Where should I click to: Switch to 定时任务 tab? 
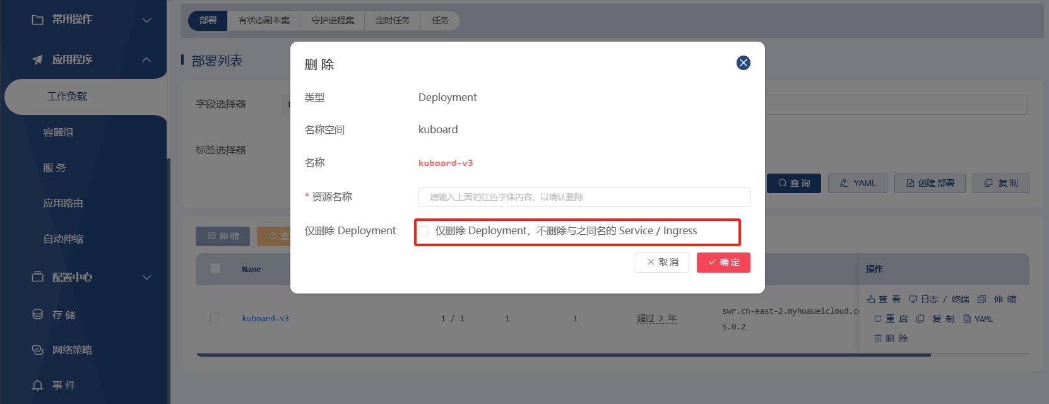pyautogui.click(x=393, y=20)
